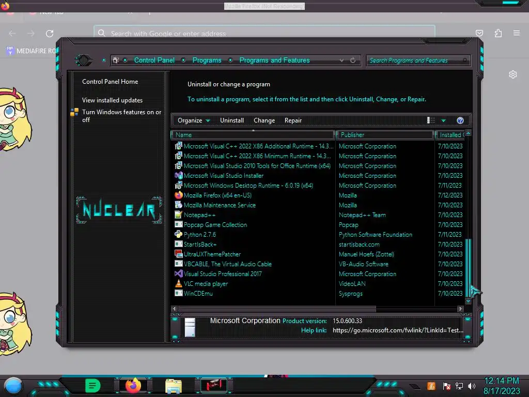Click the green notes app taskbar icon
The height and width of the screenshot is (397, 529).
93,386
